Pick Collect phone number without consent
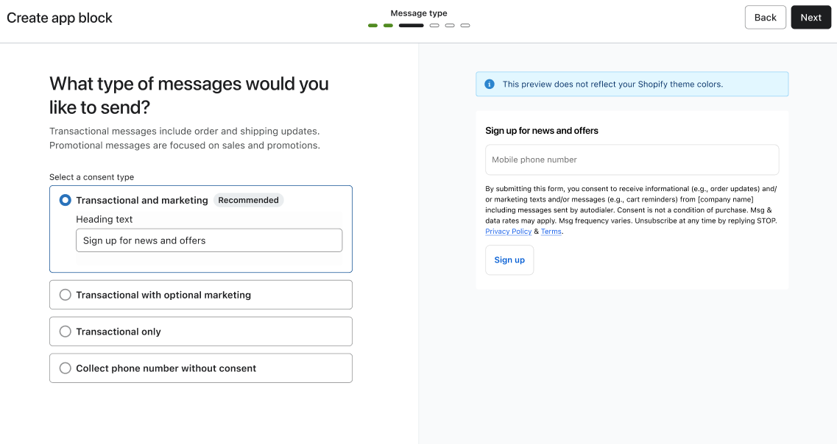 click(x=66, y=368)
